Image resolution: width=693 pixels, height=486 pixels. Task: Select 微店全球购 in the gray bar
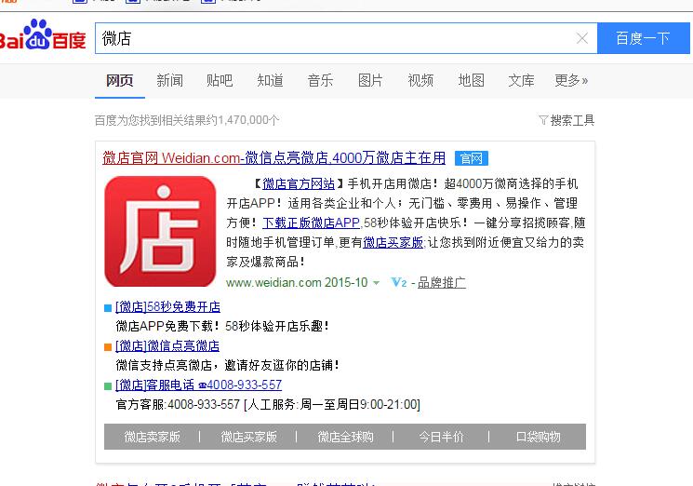tap(345, 437)
